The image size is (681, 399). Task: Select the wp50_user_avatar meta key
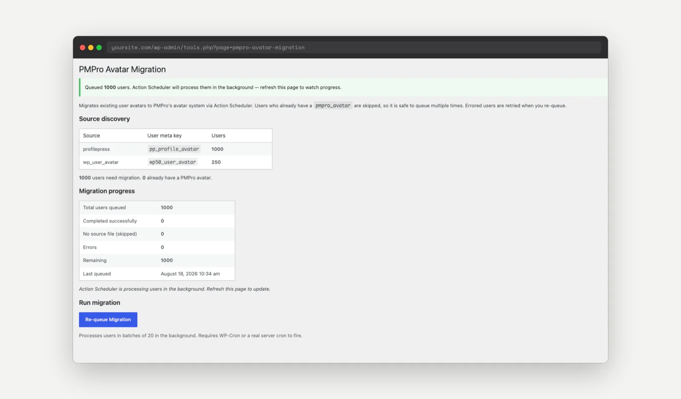point(172,162)
